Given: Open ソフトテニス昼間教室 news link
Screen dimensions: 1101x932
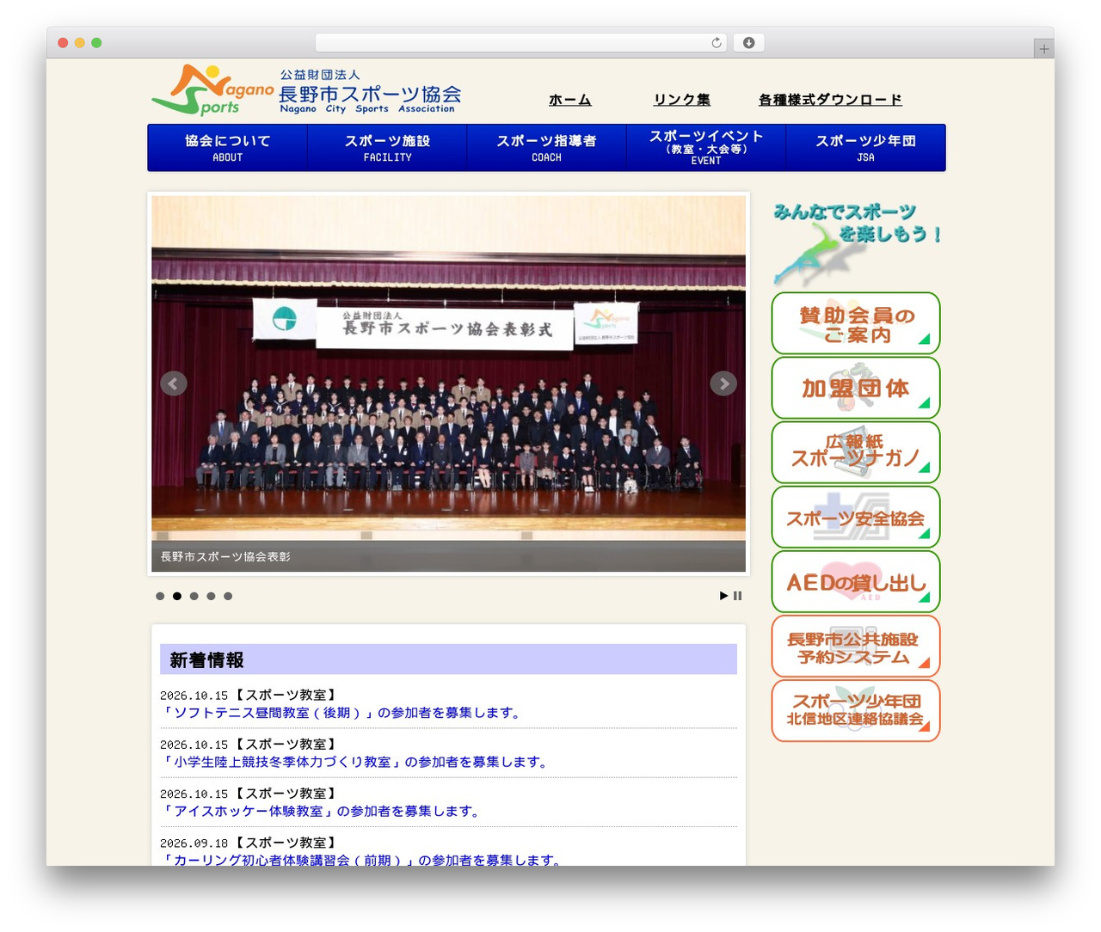Looking at the screenshot, I should [x=341, y=713].
